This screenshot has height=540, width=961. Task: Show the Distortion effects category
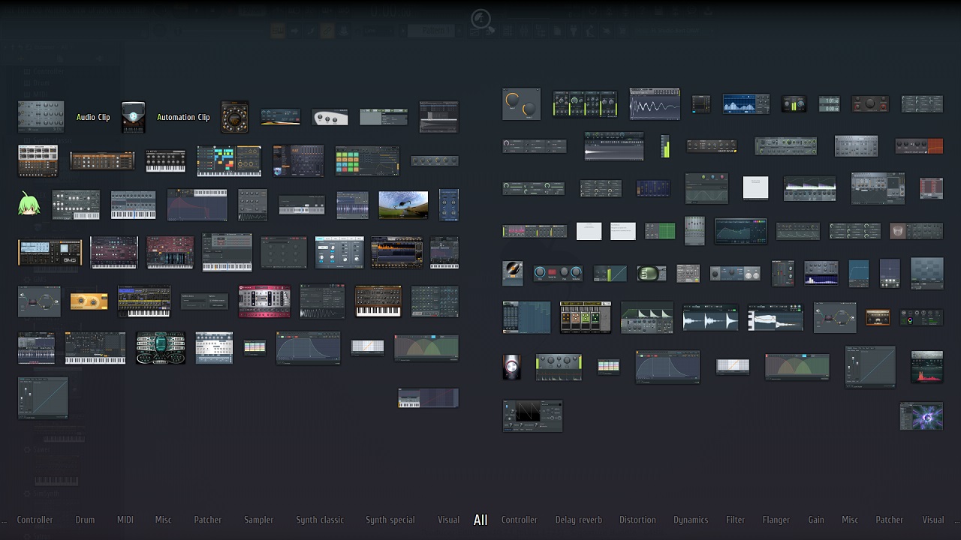pyautogui.click(x=637, y=520)
